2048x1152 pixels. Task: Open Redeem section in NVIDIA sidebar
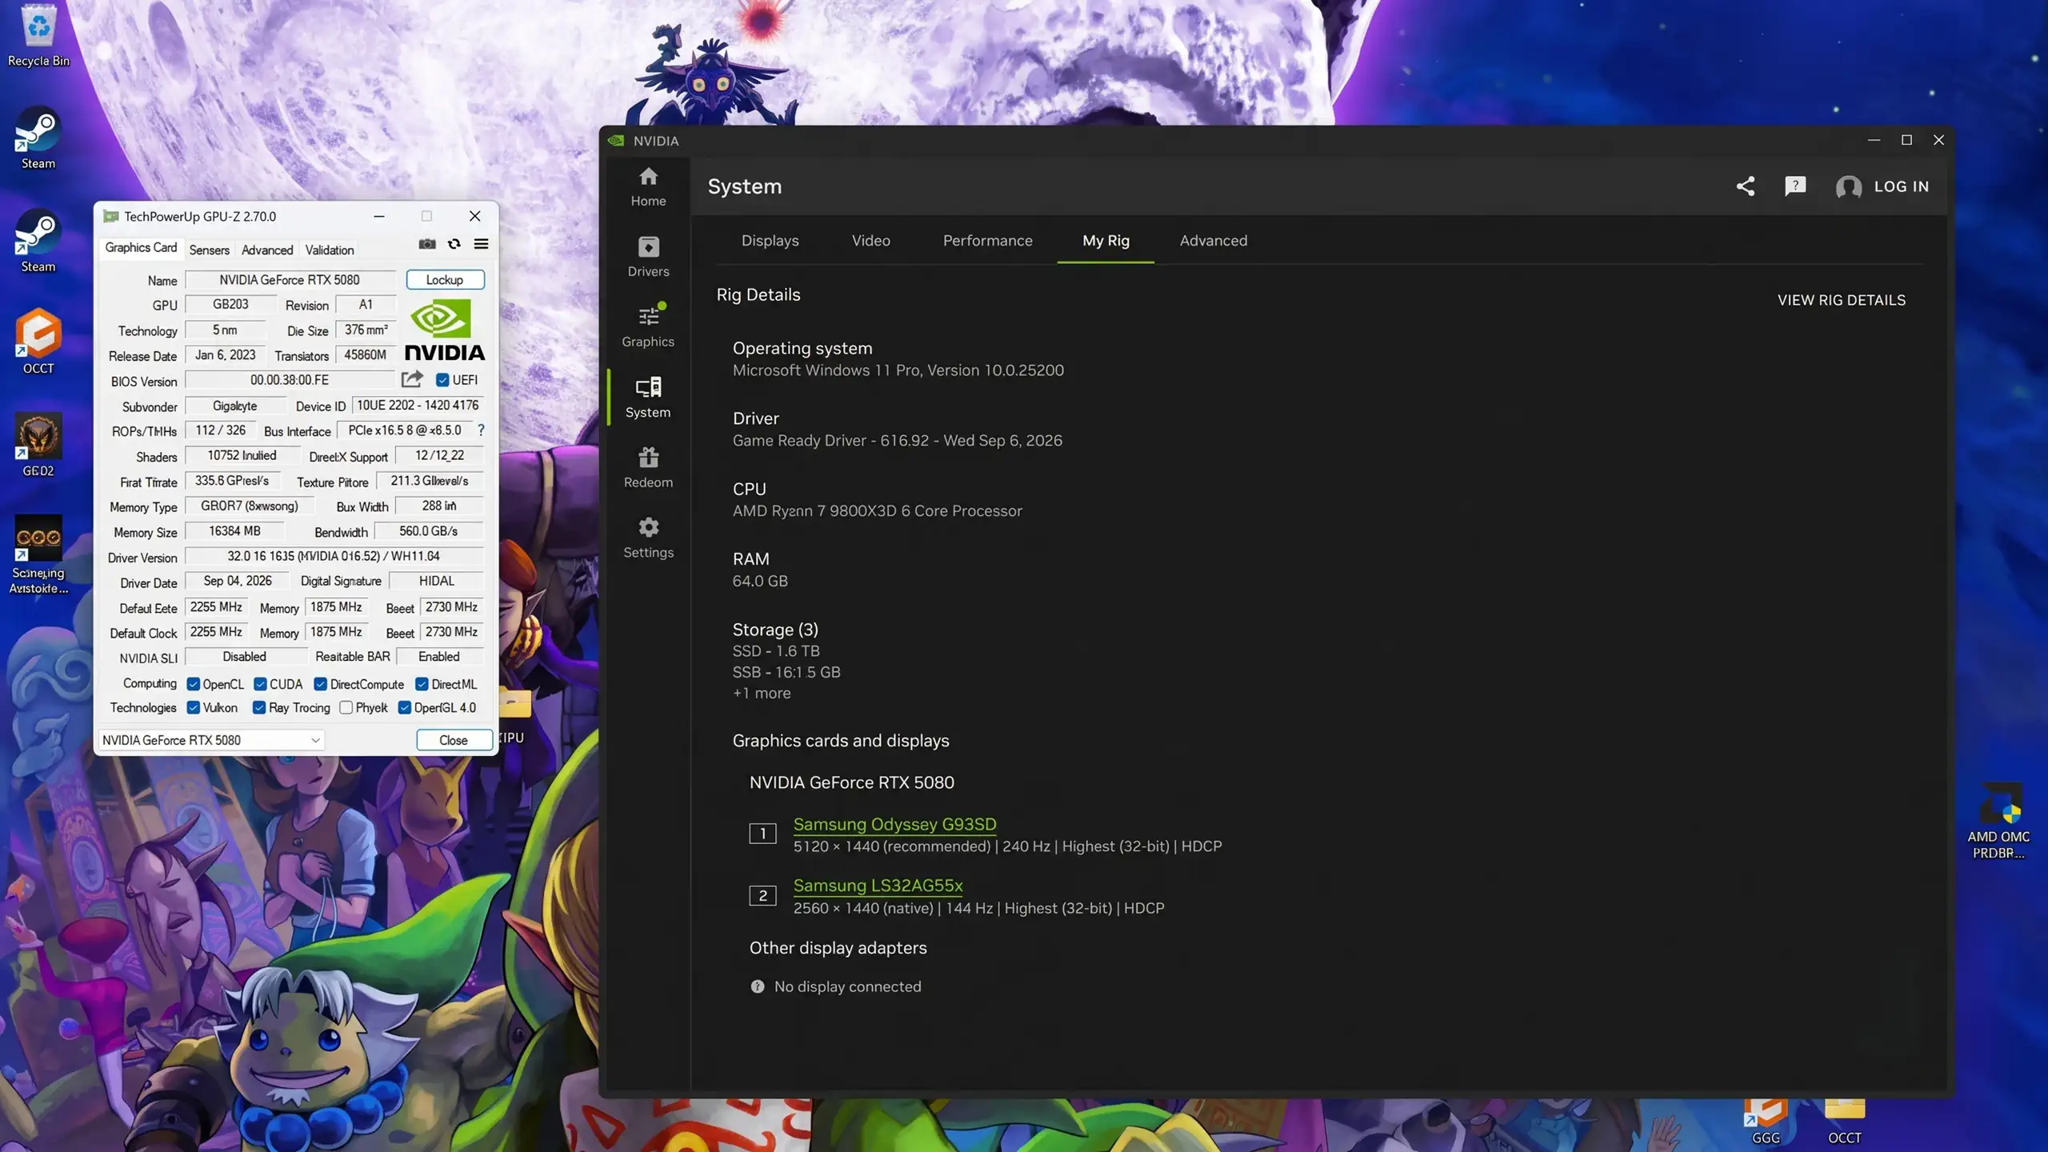pos(648,467)
